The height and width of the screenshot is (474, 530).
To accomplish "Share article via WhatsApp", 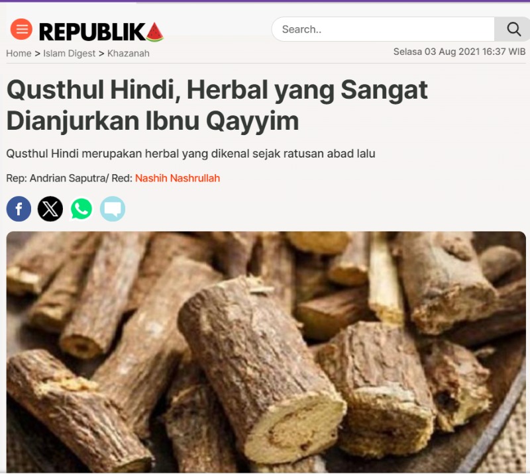I will (x=81, y=209).
